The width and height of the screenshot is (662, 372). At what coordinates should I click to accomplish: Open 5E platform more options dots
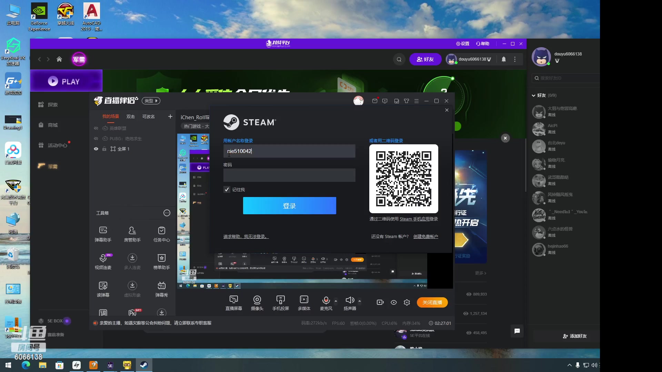[515, 59]
